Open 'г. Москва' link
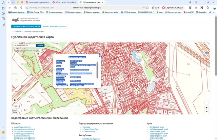The width and height of the screenshot is (217, 140). tap(86, 127)
